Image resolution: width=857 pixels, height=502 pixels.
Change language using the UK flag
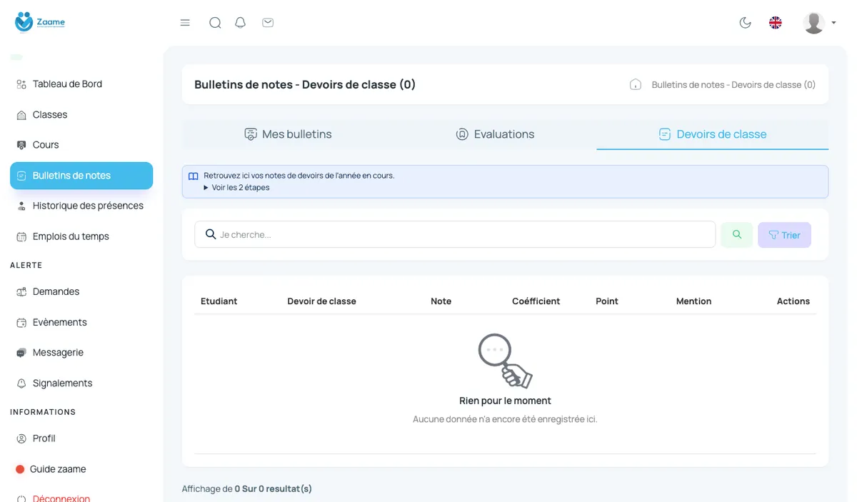pos(776,23)
